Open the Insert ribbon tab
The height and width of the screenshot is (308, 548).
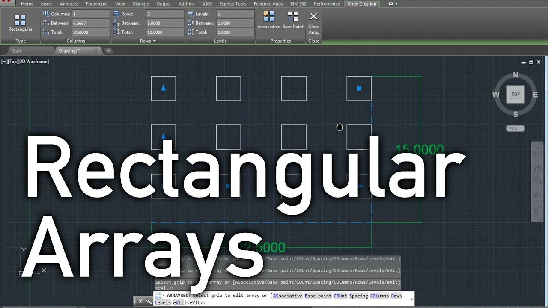(47, 4)
